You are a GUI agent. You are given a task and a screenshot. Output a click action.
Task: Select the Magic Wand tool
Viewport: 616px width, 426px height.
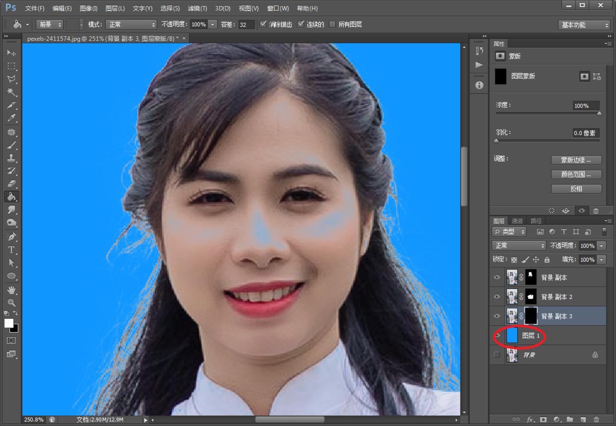click(x=11, y=92)
